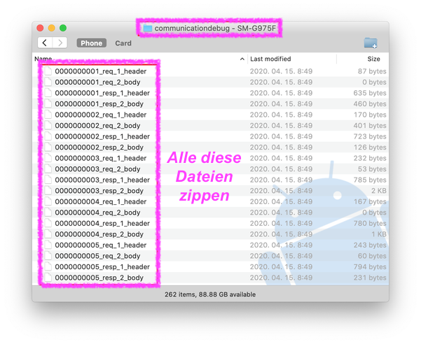Go back with the left arrow button
Screen dimensions: 421x344
point(45,43)
